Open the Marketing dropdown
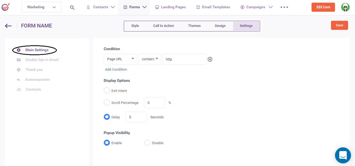 point(41,7)
